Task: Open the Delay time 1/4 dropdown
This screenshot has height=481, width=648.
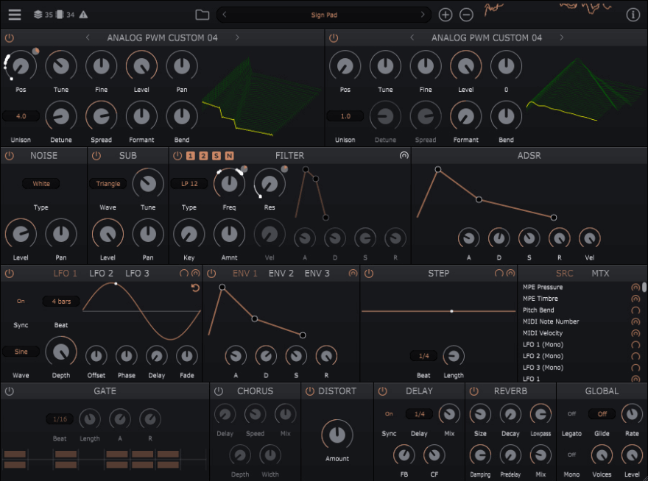Action: 419,413
